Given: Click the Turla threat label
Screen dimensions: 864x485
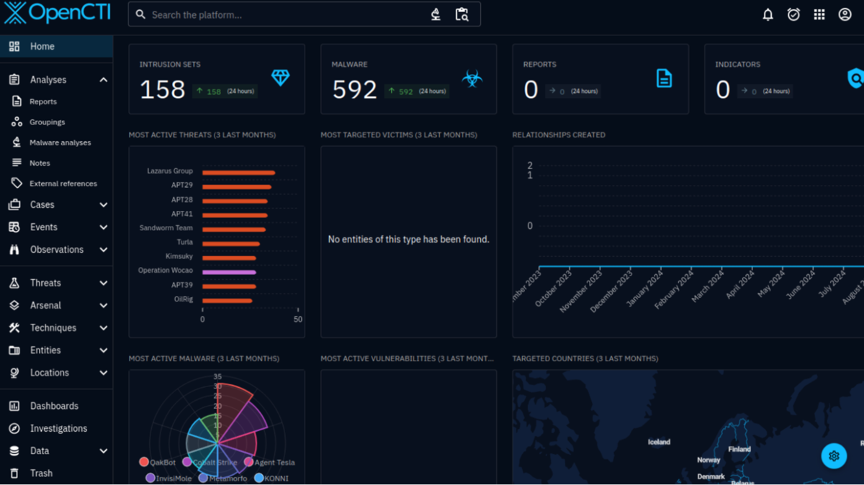Looking at the screenshot, I should pyautogui.click(x=185, y=242).
